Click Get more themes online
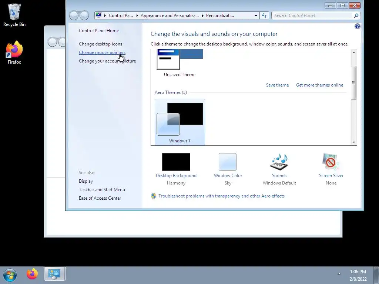 point(319,85)
